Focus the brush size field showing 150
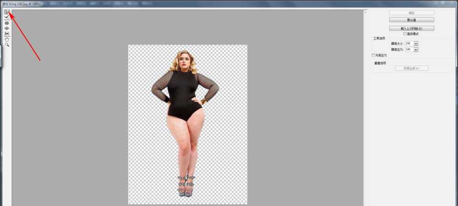 tap(409, 43)
